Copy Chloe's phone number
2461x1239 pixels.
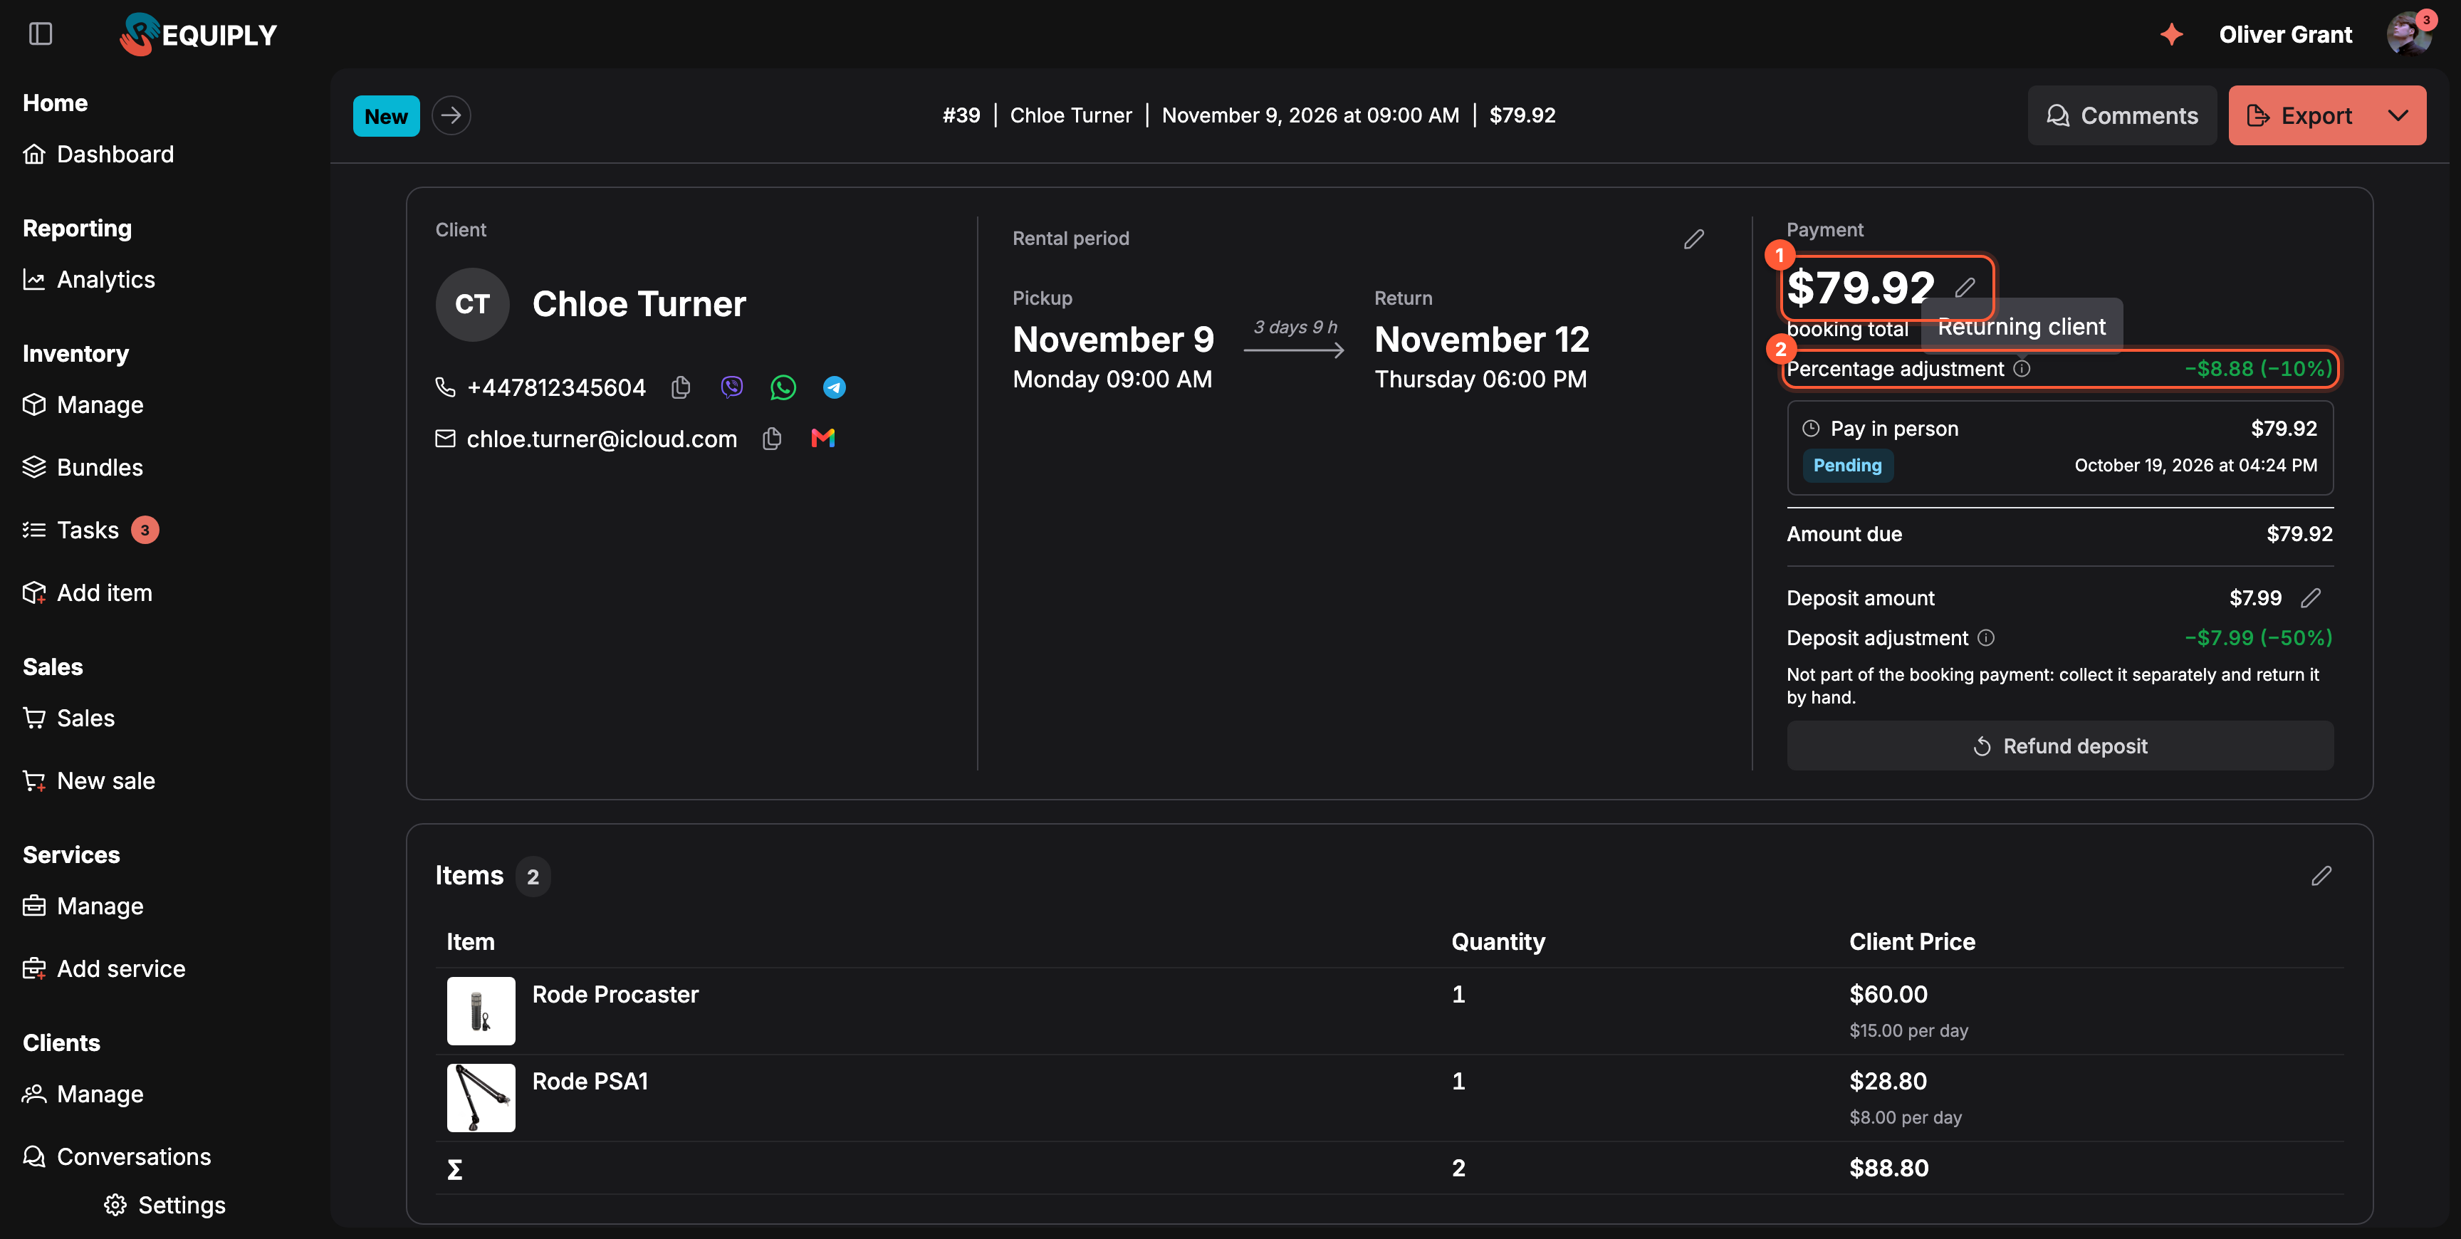tap(680, 387)
